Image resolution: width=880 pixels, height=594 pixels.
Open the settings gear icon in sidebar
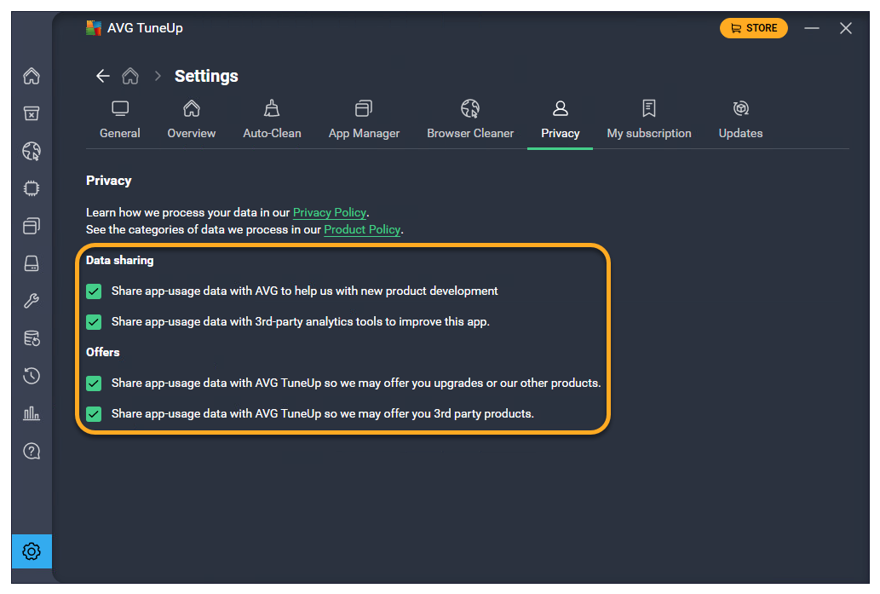click(x=32, y=551)
